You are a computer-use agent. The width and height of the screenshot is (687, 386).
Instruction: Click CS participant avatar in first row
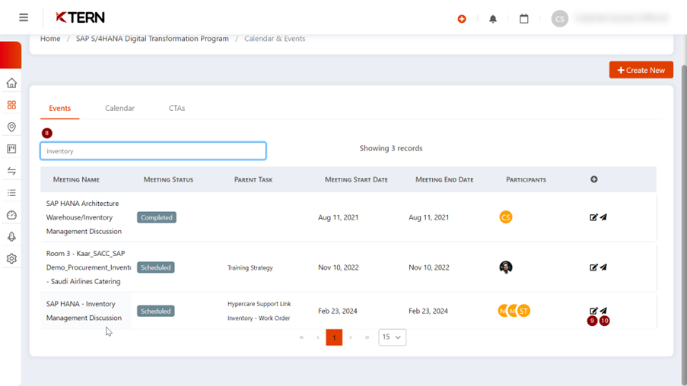(506, 217)
